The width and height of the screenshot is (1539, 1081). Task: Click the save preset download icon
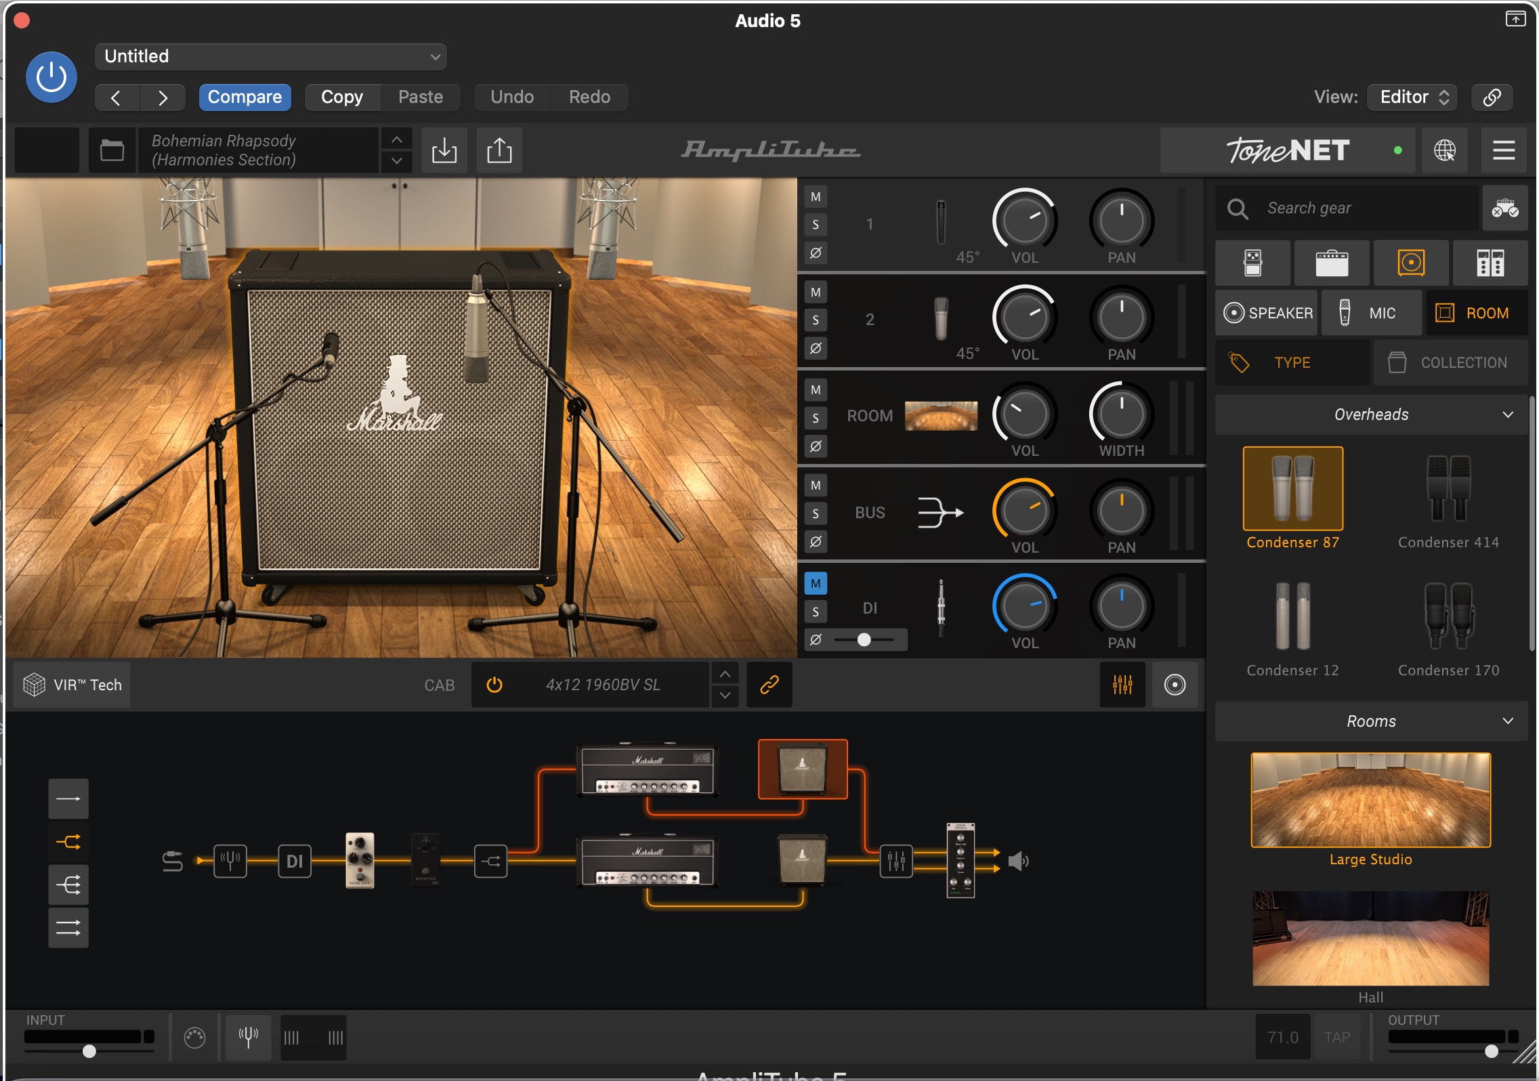click(x=444, y=150)
